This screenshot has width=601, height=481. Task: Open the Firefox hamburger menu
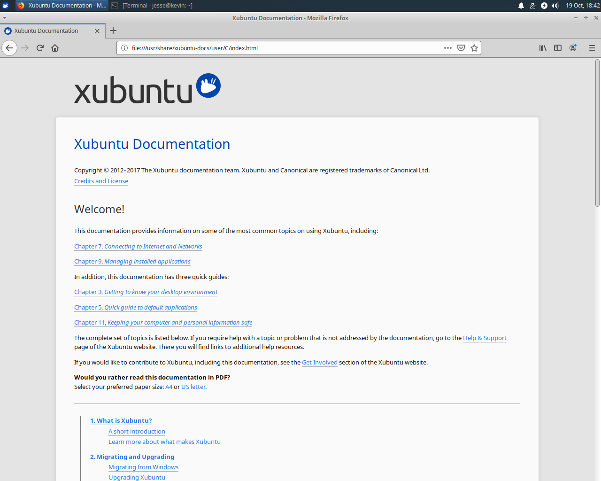[x=592, y=48]
